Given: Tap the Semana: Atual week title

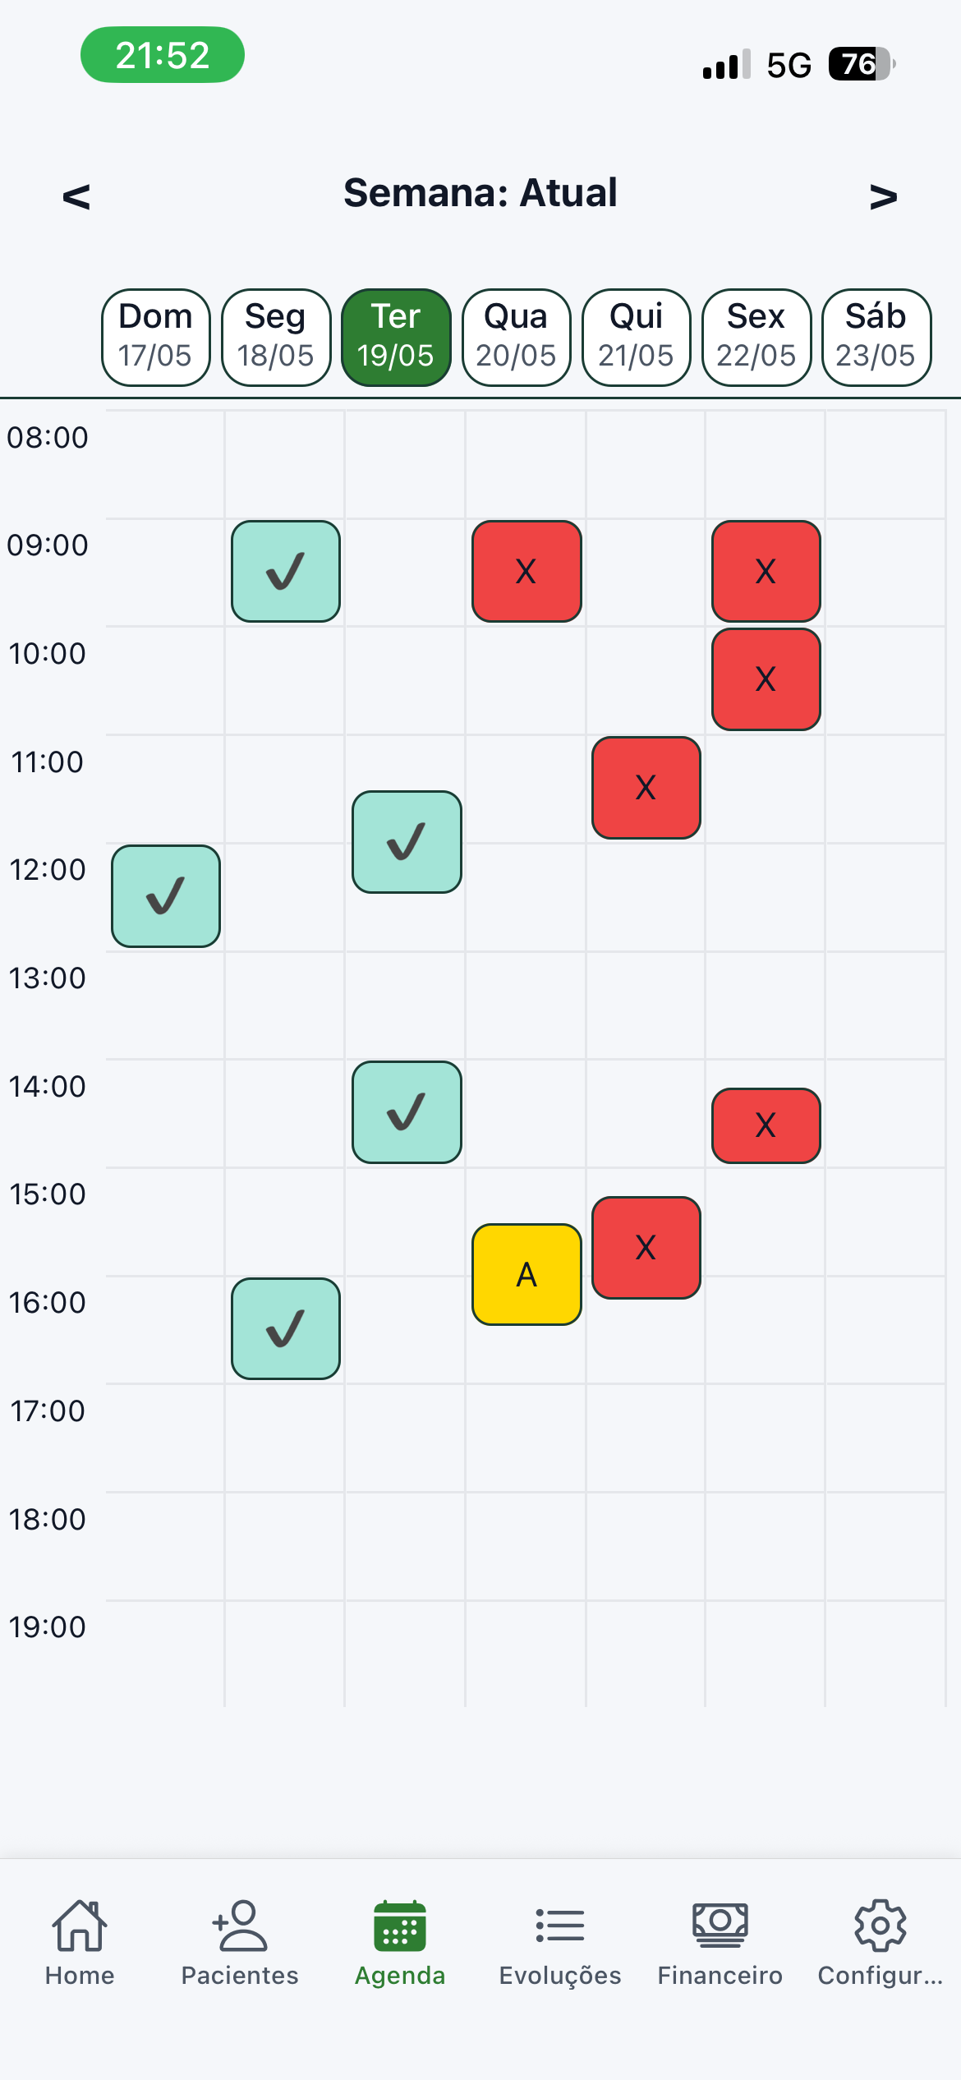Looking at the screenshot, I should pyautogui.click(x=480, y=193).
